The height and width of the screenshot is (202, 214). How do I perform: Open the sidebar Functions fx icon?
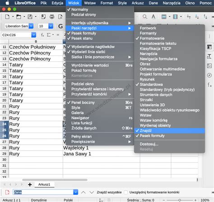pyautogui.click(x=209, y=85)
